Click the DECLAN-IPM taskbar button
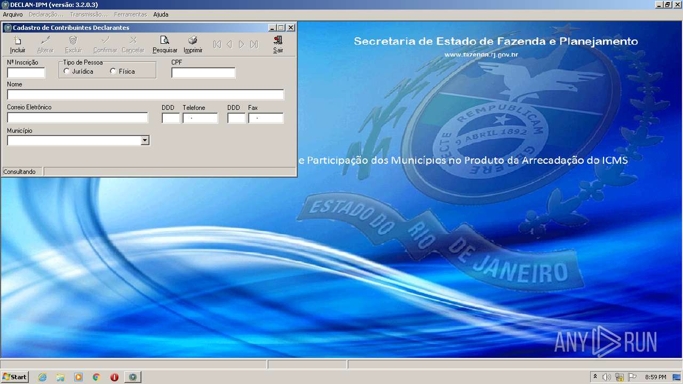The height and width of the screenshot is (384, 683). (133, 377)
